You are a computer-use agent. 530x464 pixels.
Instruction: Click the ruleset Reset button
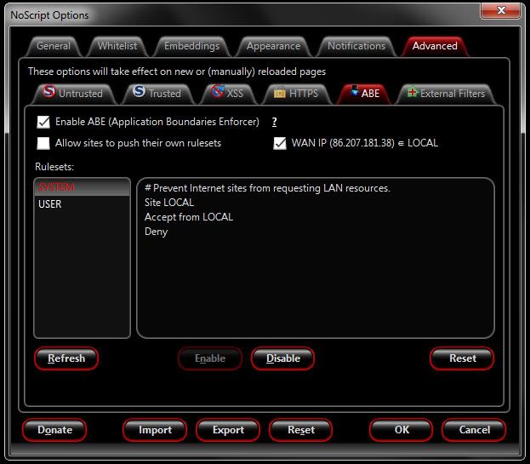[x=462, y=358]
